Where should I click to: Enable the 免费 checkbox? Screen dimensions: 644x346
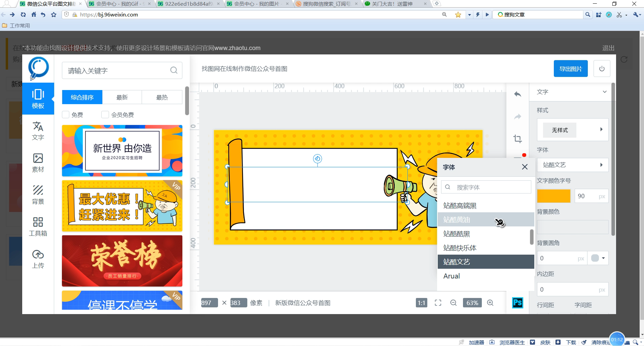pyautogui.click(x=65, y=115)
